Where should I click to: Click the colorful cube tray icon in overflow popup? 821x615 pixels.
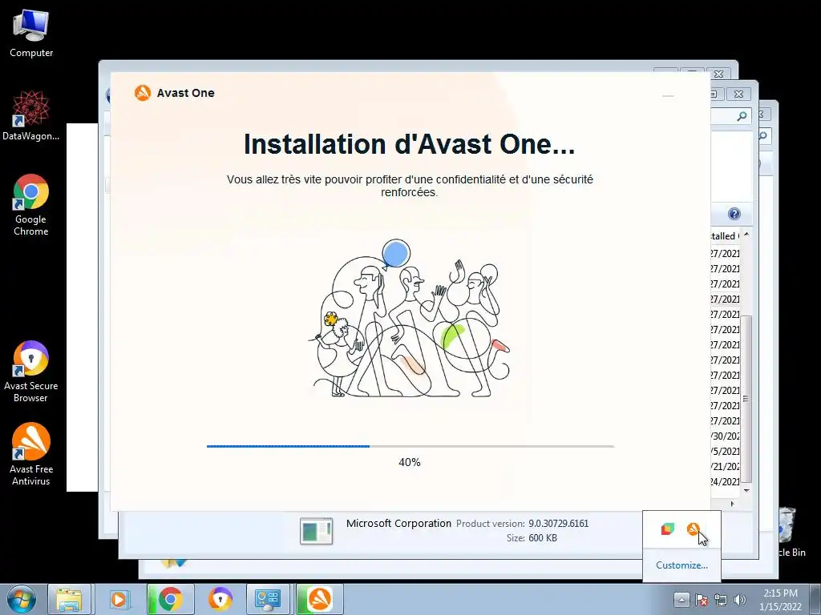point(668,529)
